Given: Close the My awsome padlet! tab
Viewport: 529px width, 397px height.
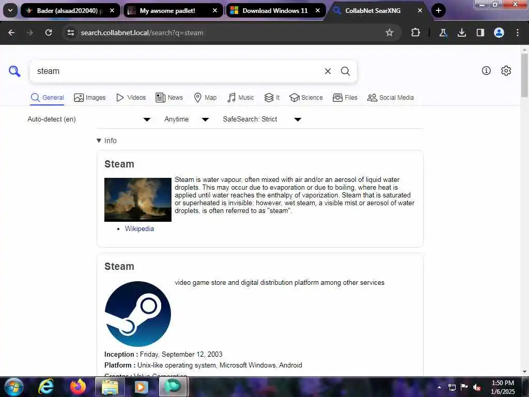Looking at the screenshot, I should pos(215,10).
